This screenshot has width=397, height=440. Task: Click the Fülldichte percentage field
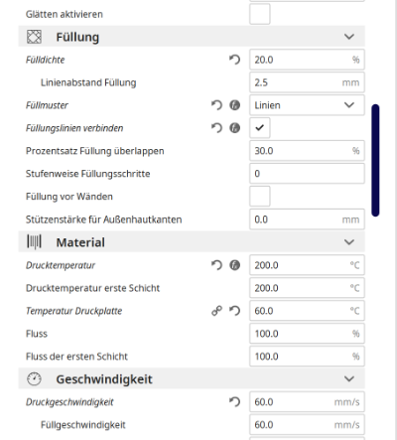307,60
